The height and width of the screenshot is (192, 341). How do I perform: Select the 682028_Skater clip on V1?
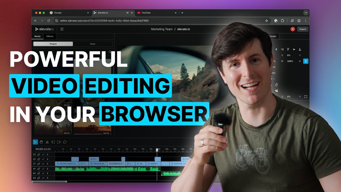click(67, 164)
